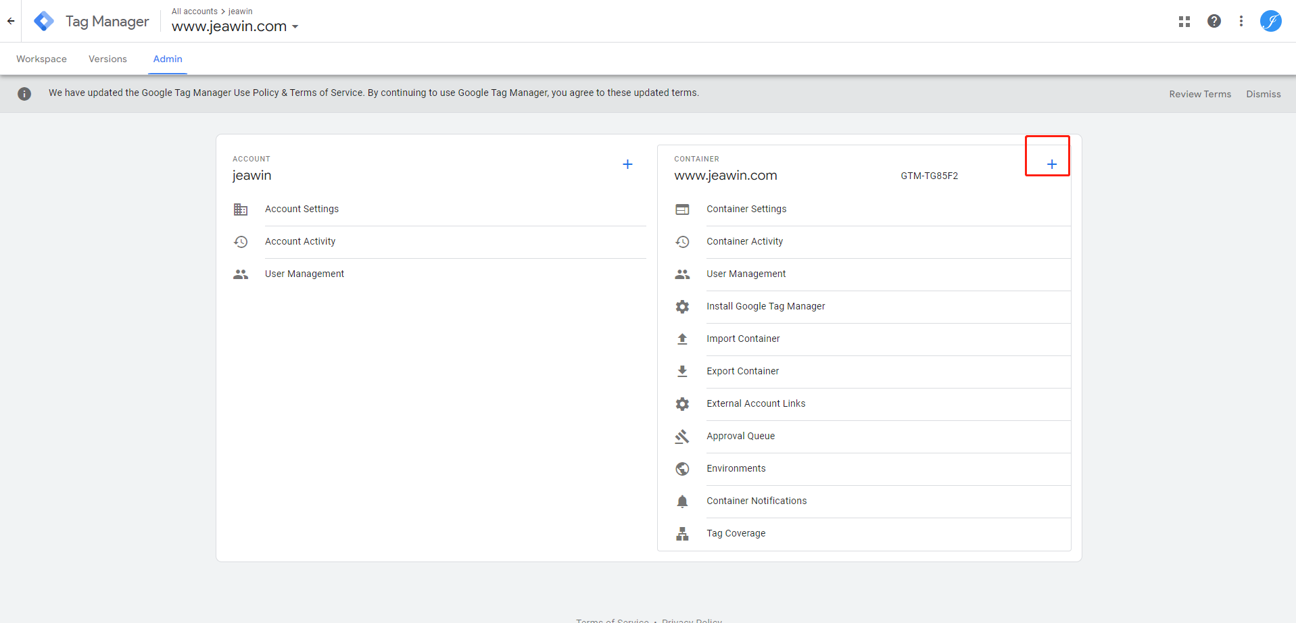Screen dimensions: 1296x623
Task: Open the Approval Queue
Action: pyautogui.click(x=740, y=436)
